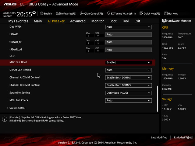Click the Quick Note notepad icon

pyautogui.click(x=141, y=13)
